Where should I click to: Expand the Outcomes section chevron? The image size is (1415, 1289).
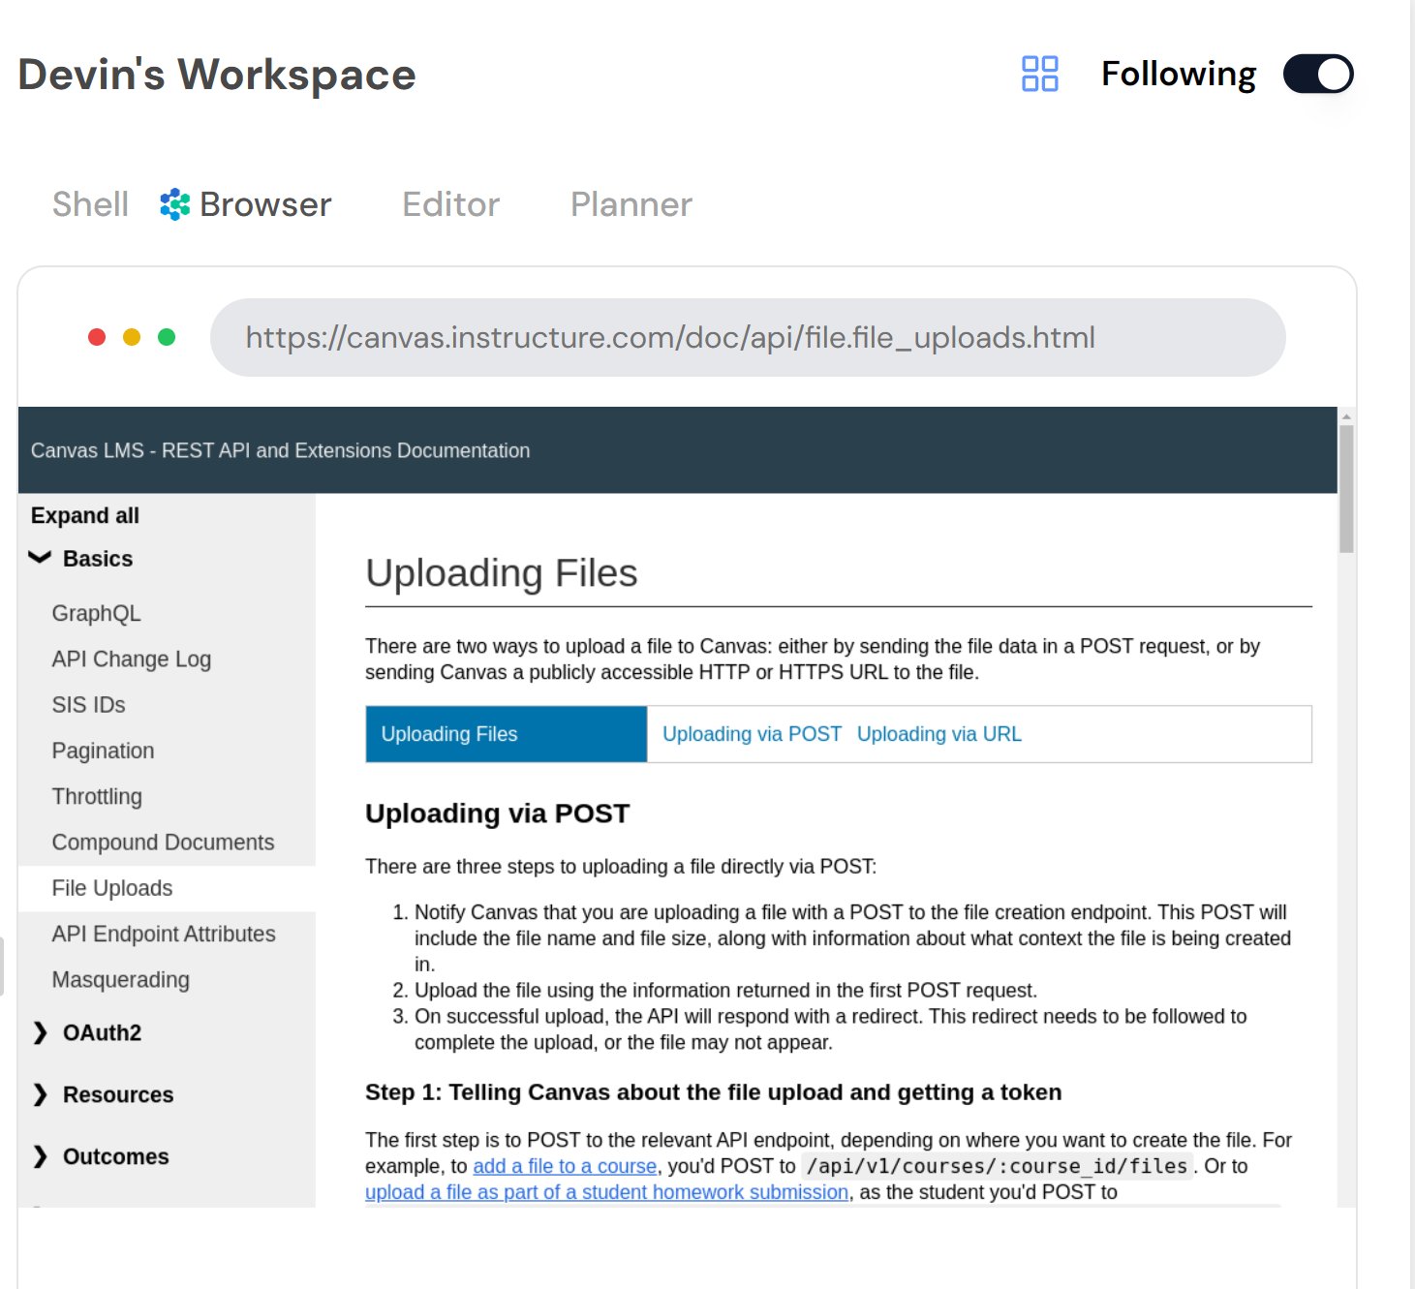pyautogui.click(x=40, y=1157)
